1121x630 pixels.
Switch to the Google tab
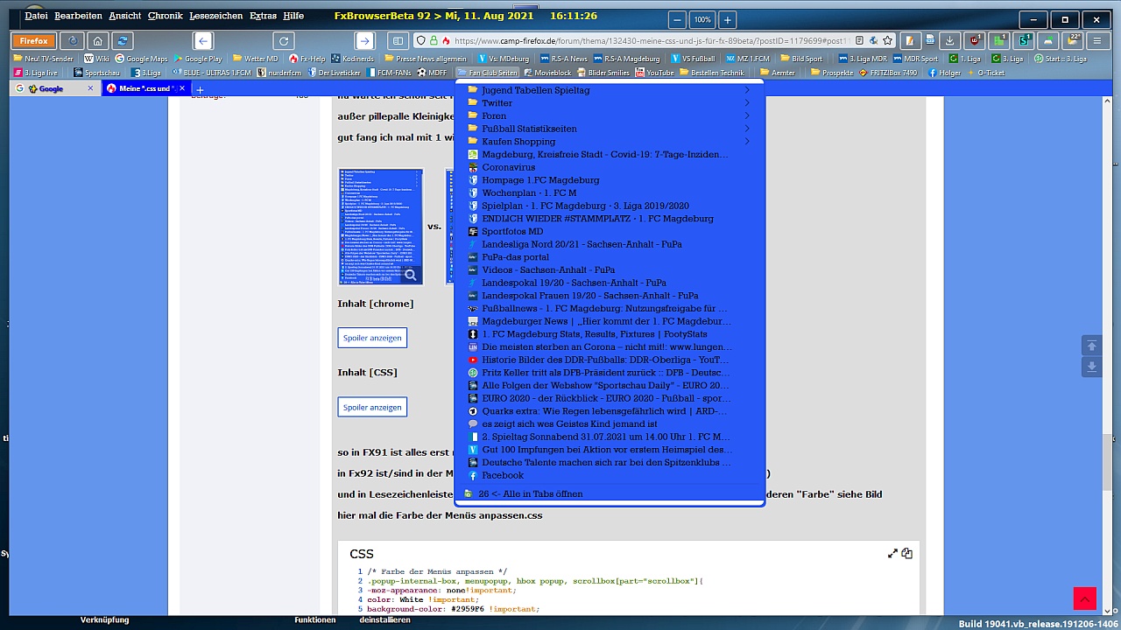tap(54, 88)
